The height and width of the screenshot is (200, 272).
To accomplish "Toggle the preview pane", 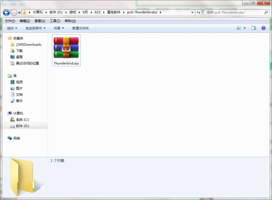I will (x=254, y=28).
